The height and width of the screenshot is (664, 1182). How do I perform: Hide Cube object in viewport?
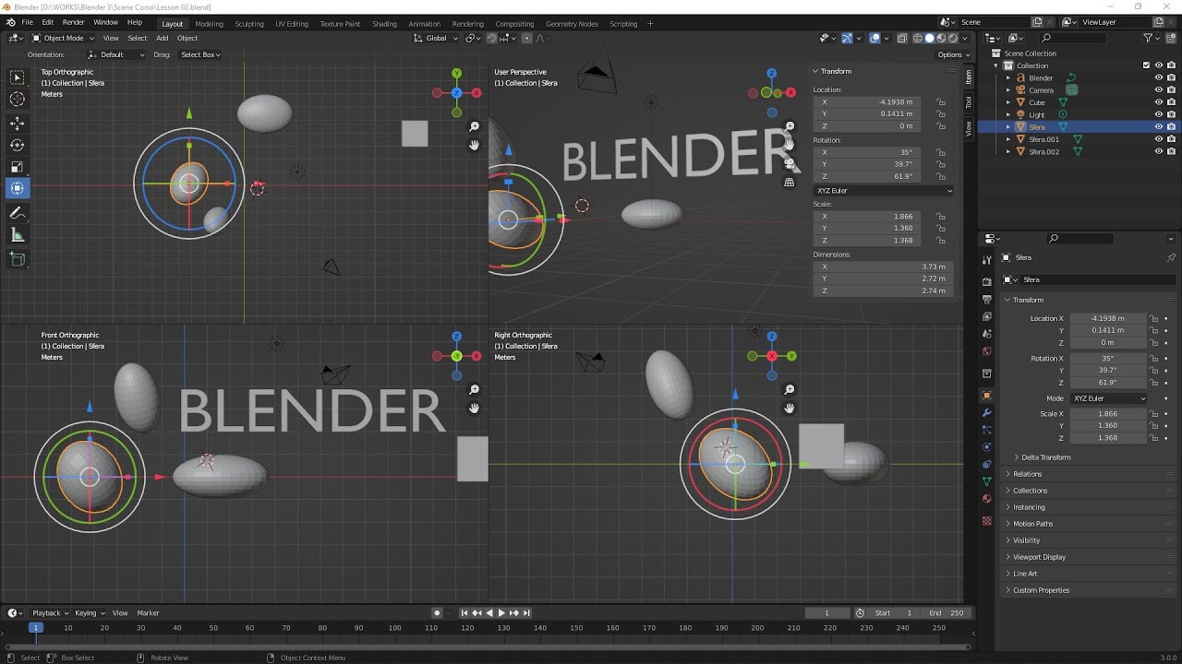click(1158, 102)
